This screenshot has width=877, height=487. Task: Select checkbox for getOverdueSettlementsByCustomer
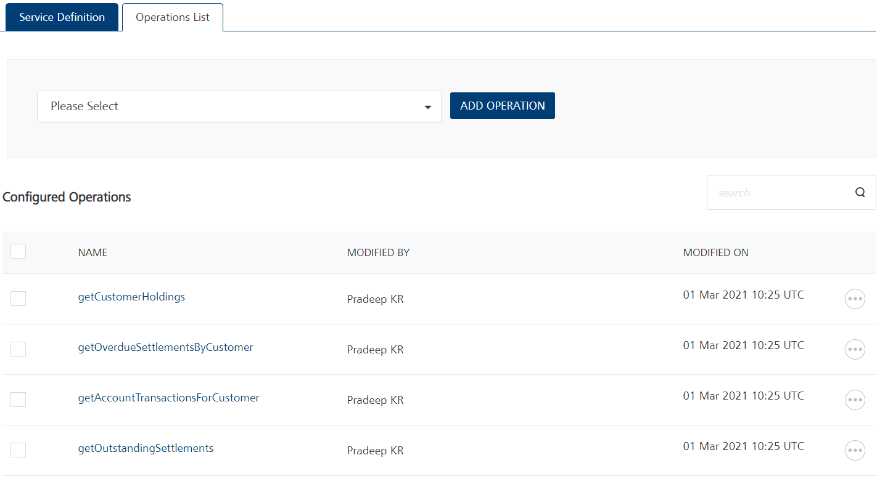coord(19,349)
